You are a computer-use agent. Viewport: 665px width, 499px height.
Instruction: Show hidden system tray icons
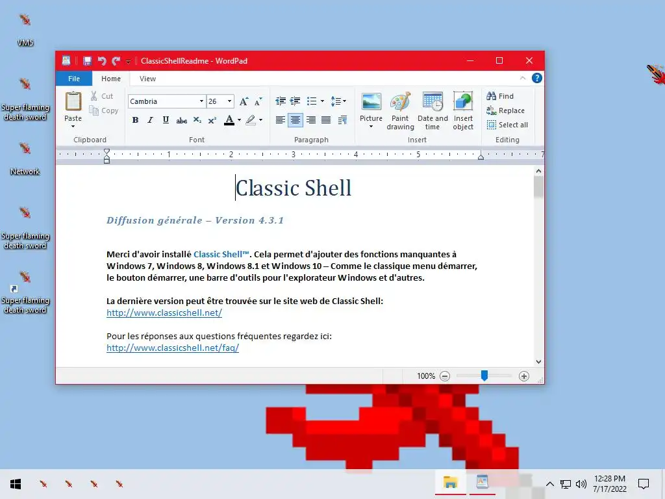549,484
